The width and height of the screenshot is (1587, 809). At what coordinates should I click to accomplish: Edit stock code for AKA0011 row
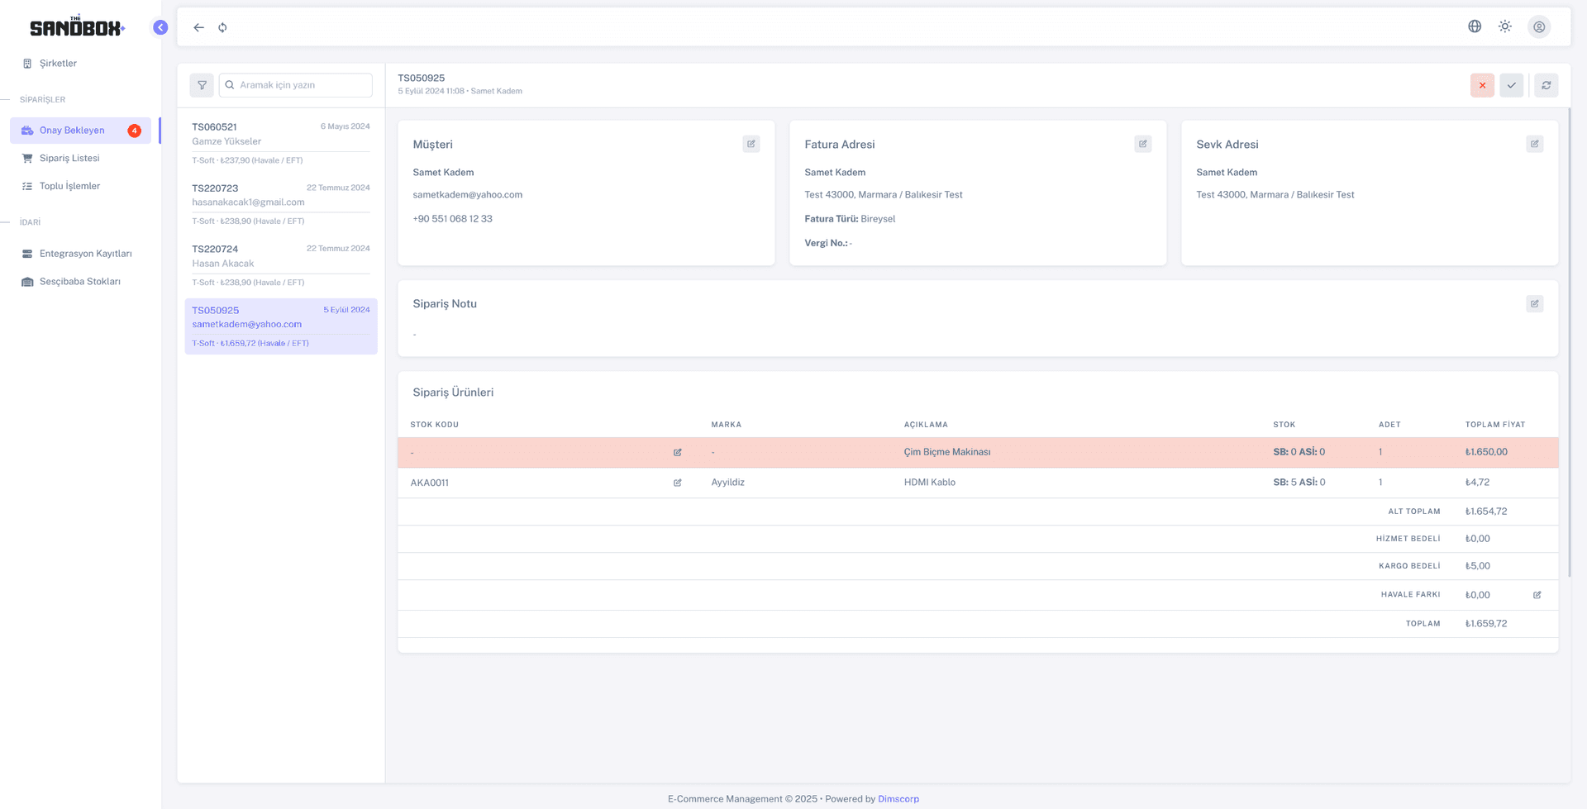(677, 483)
